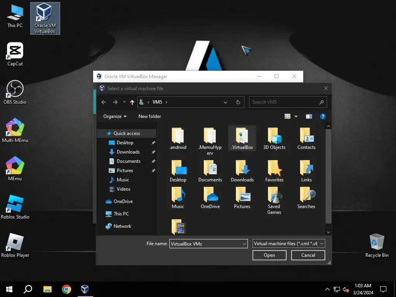
Task: Change the view layout icon
Action: pos(287,116)
